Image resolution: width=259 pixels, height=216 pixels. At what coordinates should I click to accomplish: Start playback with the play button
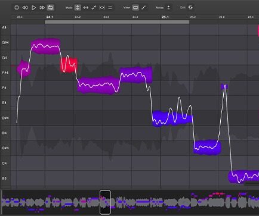coord(33,8)
